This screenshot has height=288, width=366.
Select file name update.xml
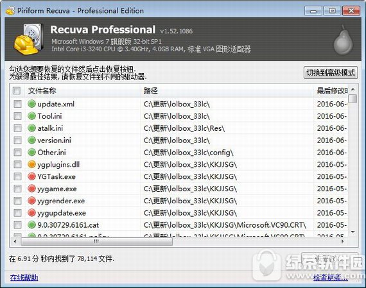[56, 104]
